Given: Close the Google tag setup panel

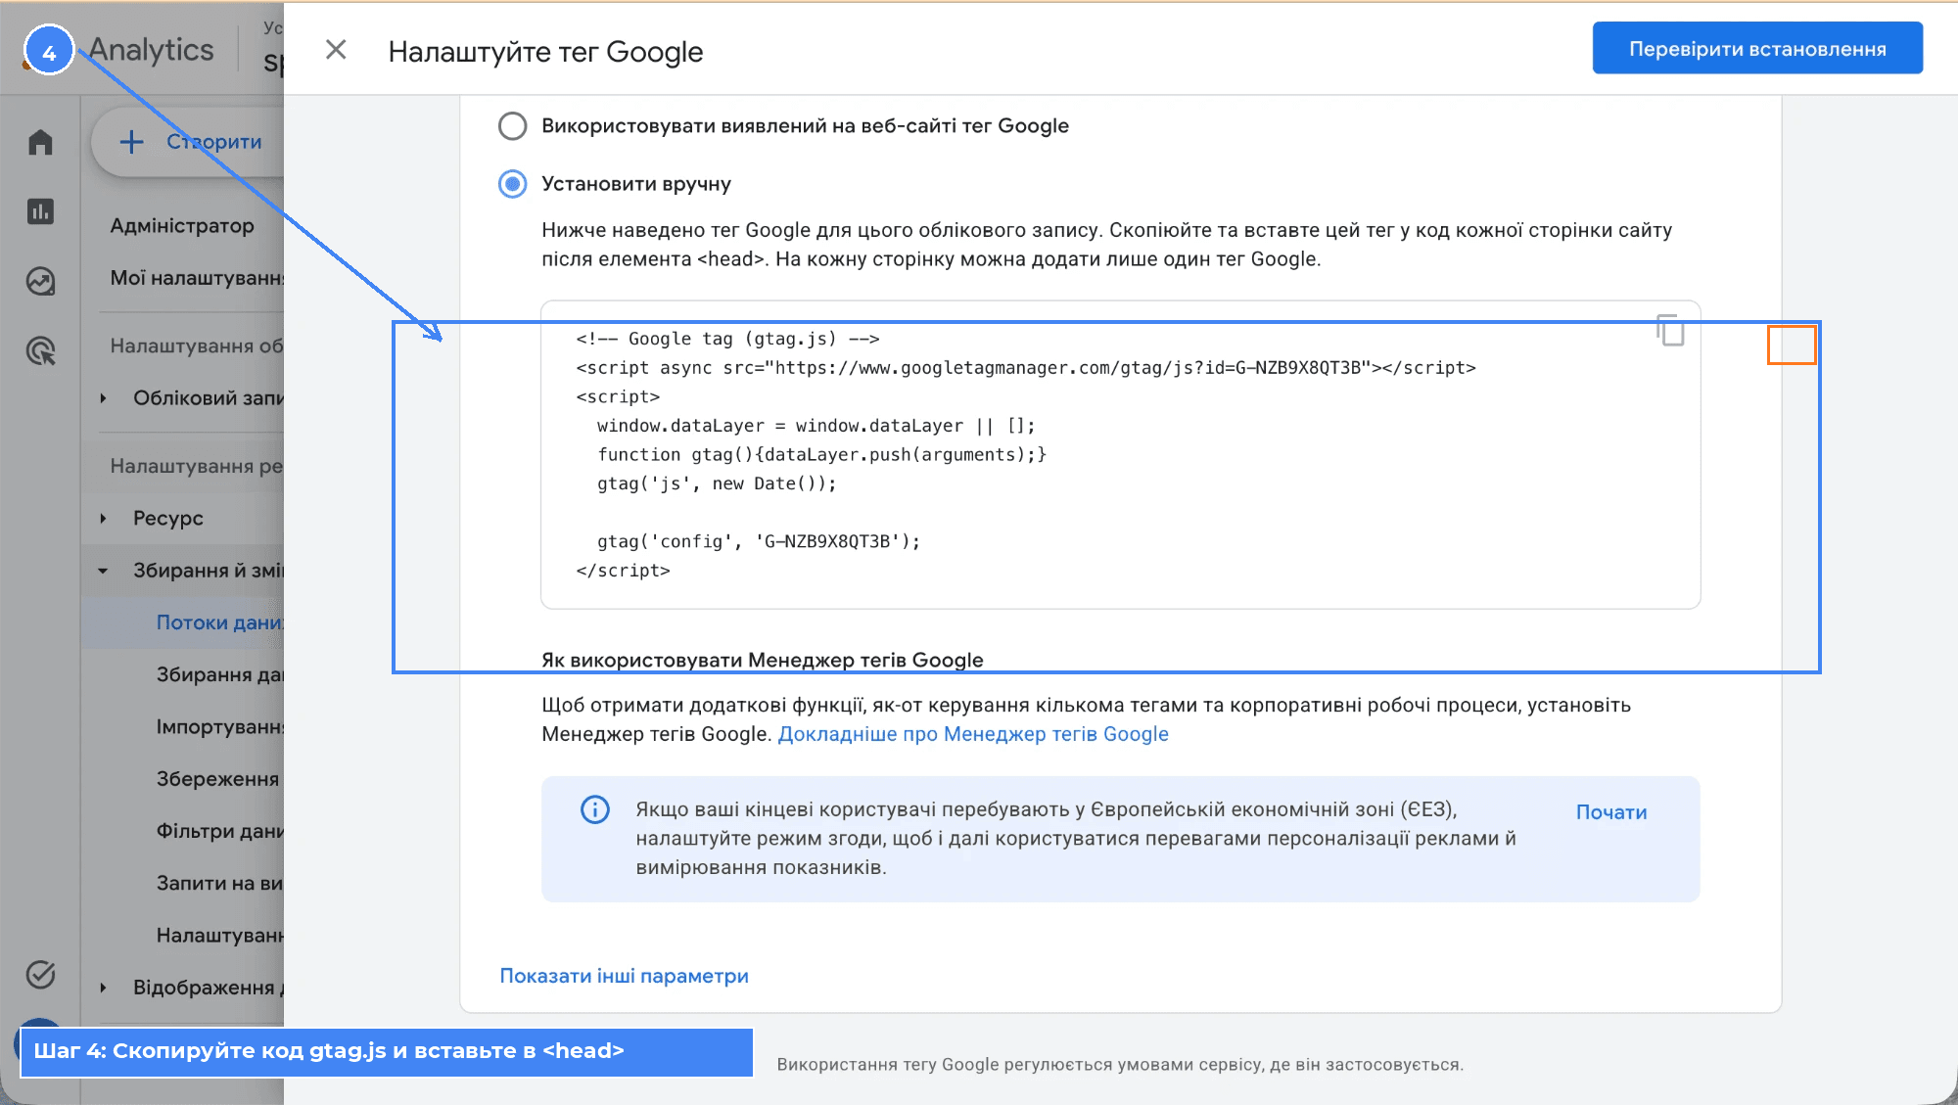Looking at the screenshot, I should click(336, 50).
